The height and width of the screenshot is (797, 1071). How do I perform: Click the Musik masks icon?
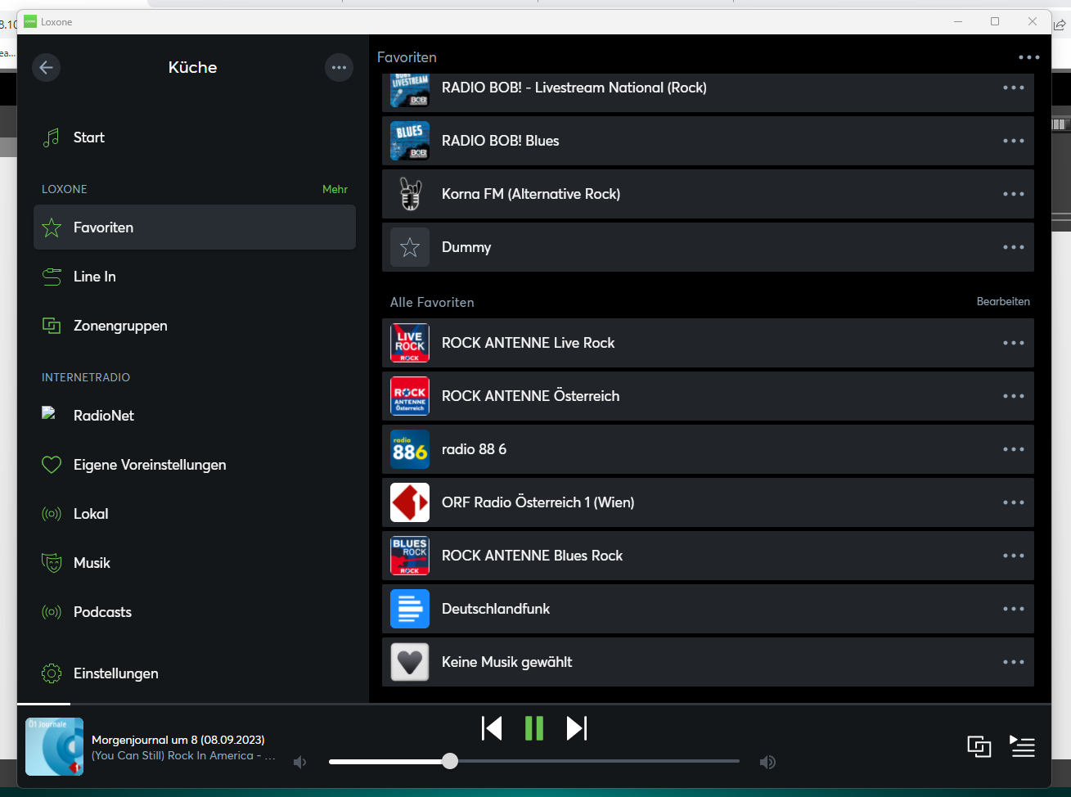click(x=52, y=563)
